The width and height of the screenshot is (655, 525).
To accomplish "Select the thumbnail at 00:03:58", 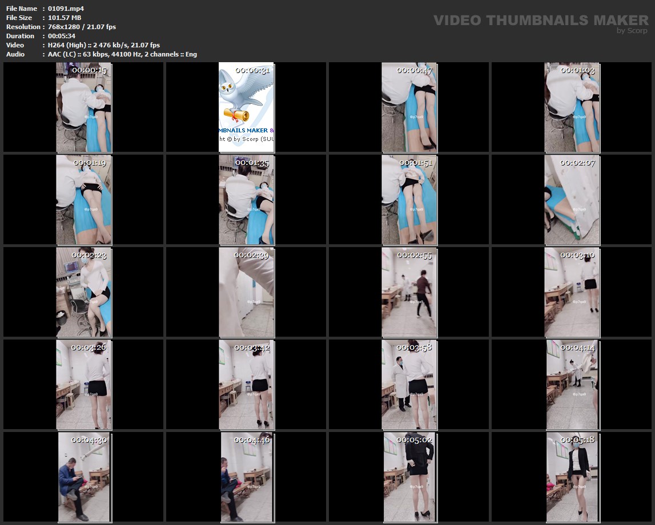I will [409, 385].
